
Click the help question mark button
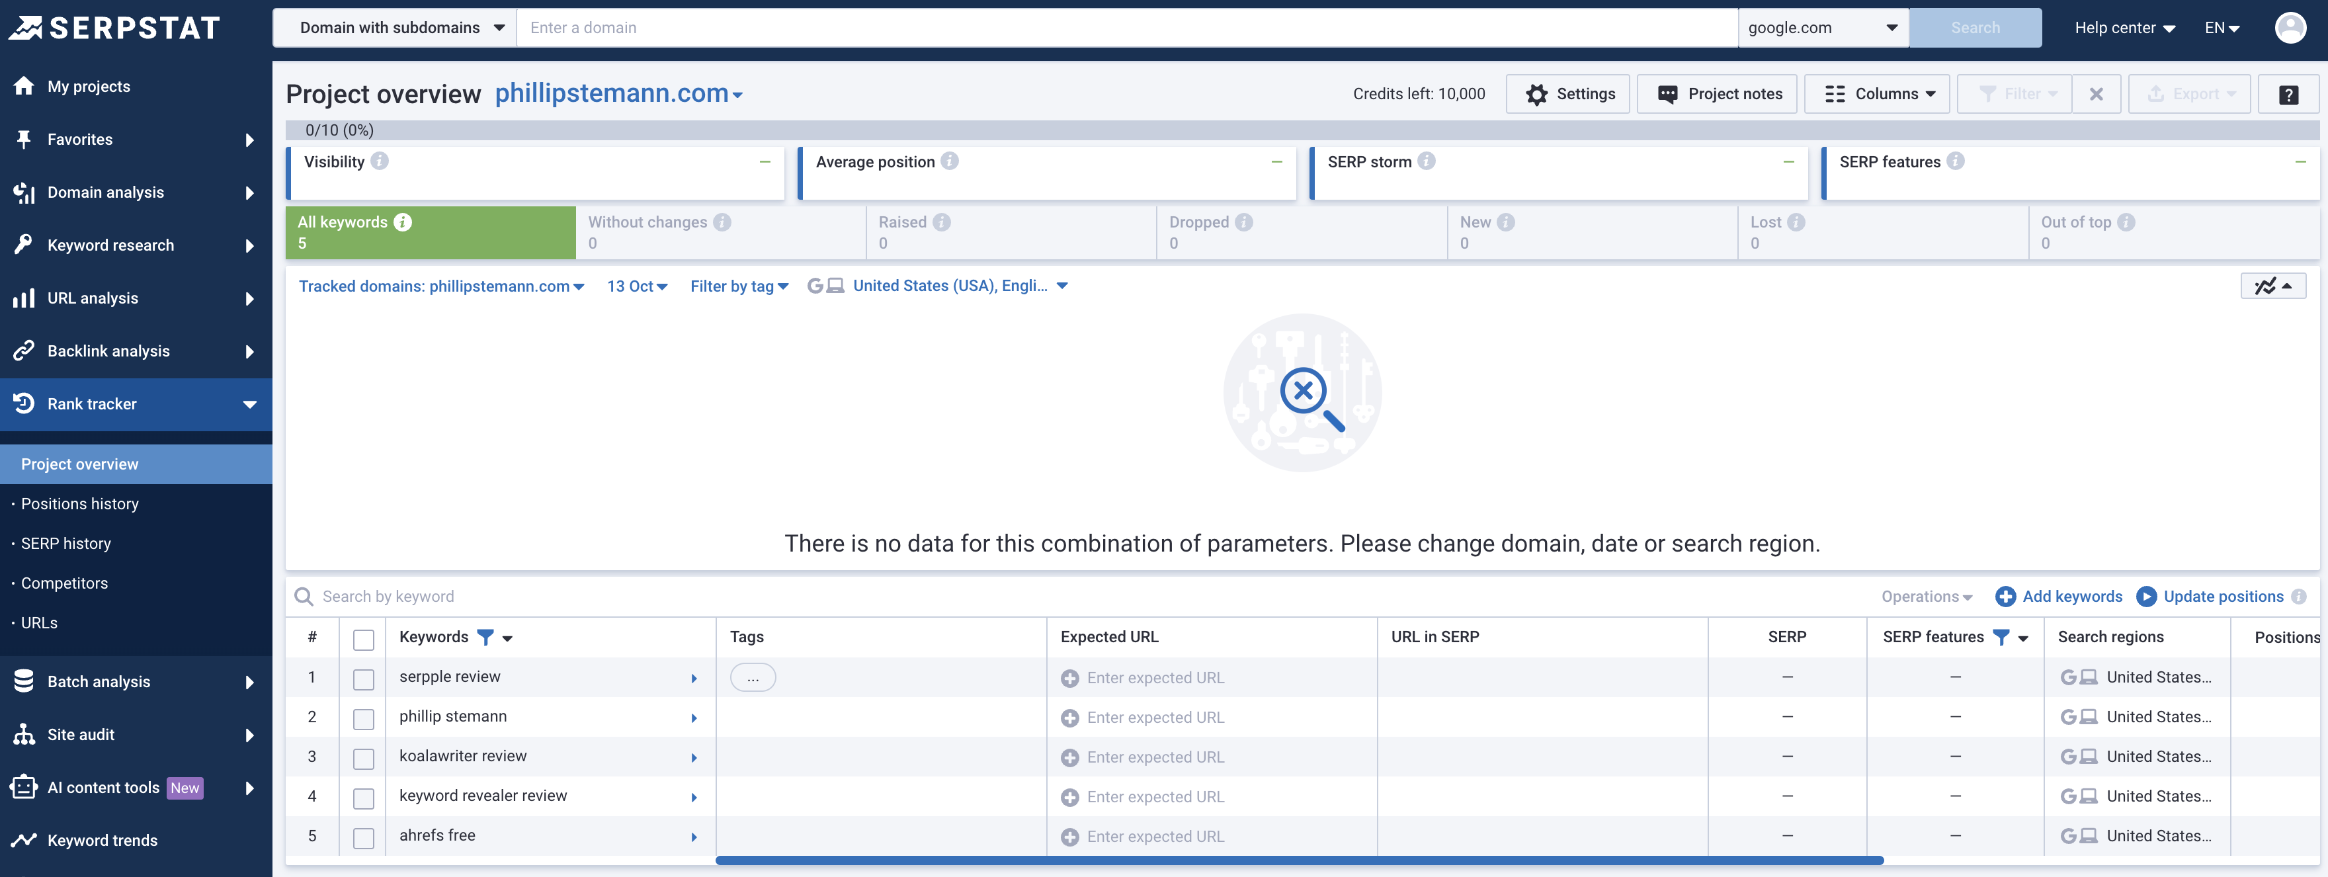2288,94
